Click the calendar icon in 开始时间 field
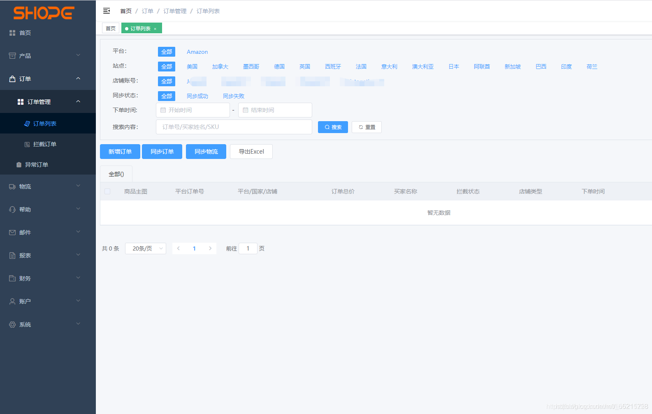652x414 pixels. pyautogui.click(x=163, y=110)
